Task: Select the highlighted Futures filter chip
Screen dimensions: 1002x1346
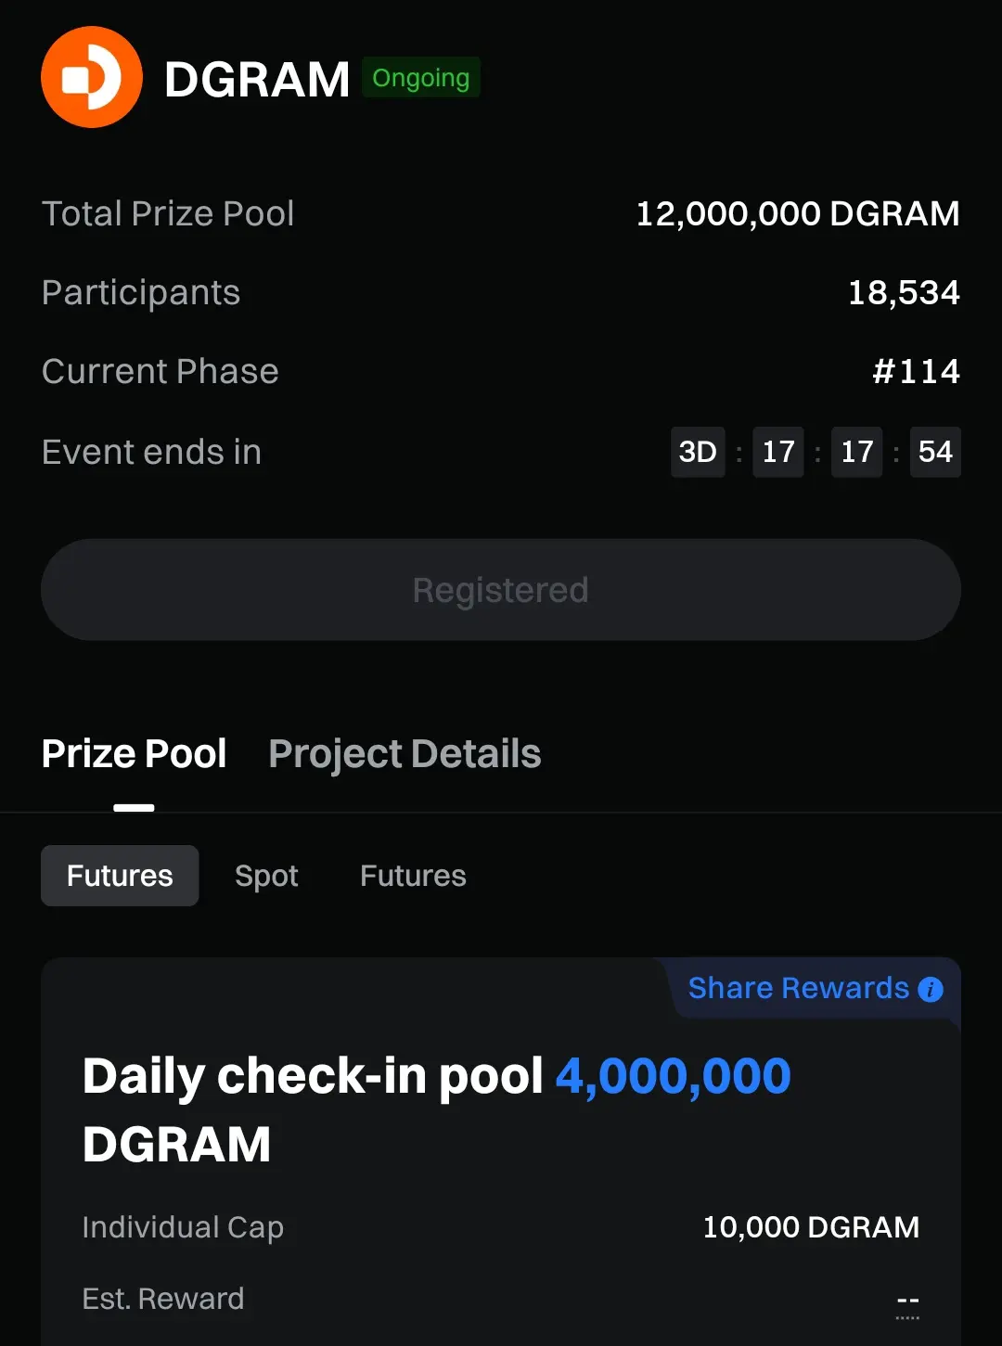Action: [120, 876]
